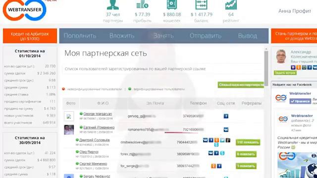Open the balance abacus icon
Viewport: 317px width, 178px height.
click(x=202, y=4)
